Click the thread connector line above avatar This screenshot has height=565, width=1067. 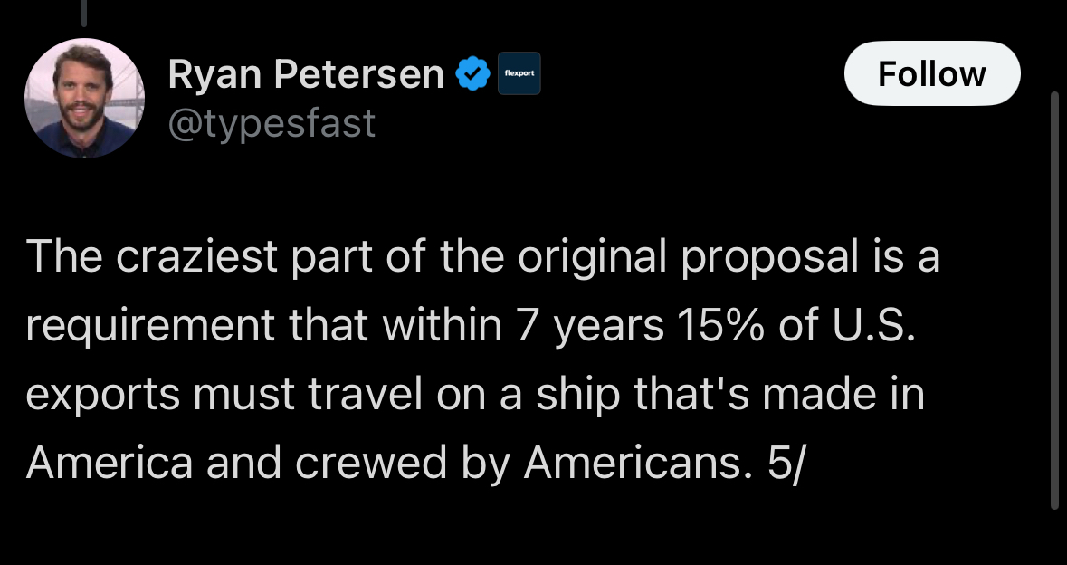click(x=84, y=13)
